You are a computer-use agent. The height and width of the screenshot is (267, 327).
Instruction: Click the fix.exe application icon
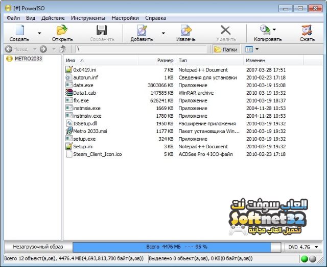[69, 100]
